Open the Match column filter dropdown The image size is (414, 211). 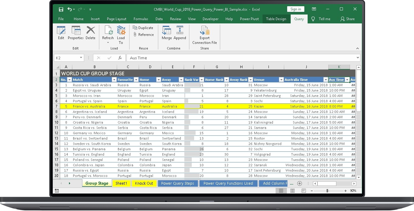114,80
